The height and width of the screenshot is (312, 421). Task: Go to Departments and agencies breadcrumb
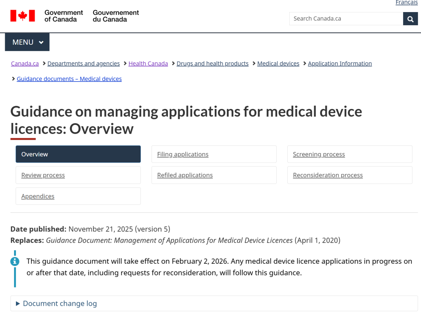[83, 63]
